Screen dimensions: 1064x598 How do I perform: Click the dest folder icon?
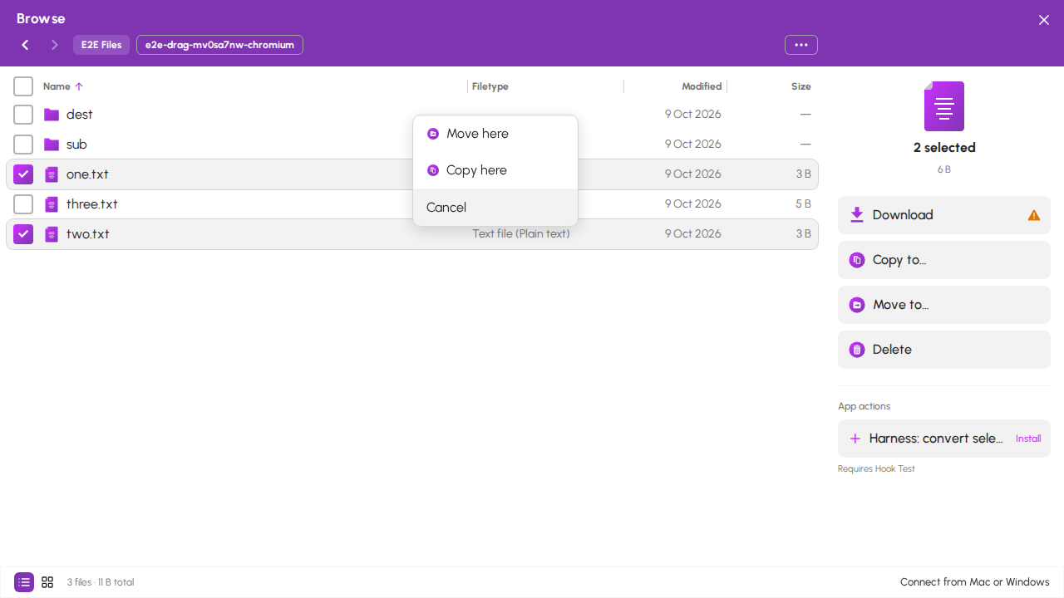[x=52, y=115]
